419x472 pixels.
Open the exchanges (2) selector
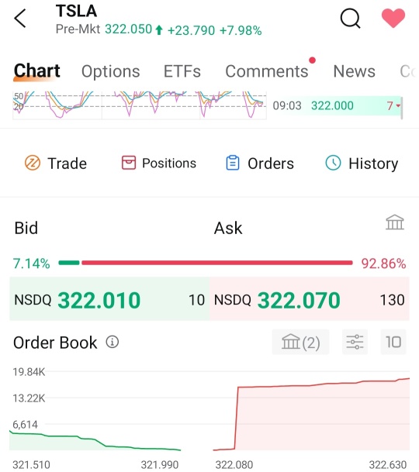pyautogui.click(x=300, y=342)
